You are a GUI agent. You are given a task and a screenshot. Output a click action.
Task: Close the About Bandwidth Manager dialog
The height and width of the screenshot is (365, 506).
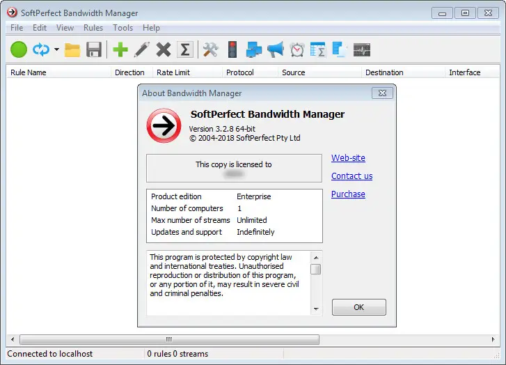tap(382, 93)
